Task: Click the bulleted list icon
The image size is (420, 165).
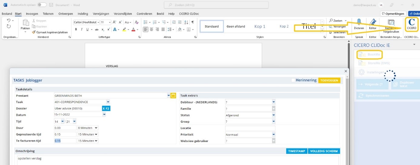Action: point(145,22)
